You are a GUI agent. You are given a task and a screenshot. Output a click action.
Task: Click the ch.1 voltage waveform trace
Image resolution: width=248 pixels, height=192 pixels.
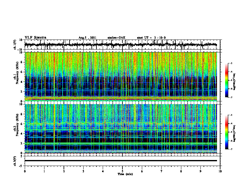tap(121, 45)
